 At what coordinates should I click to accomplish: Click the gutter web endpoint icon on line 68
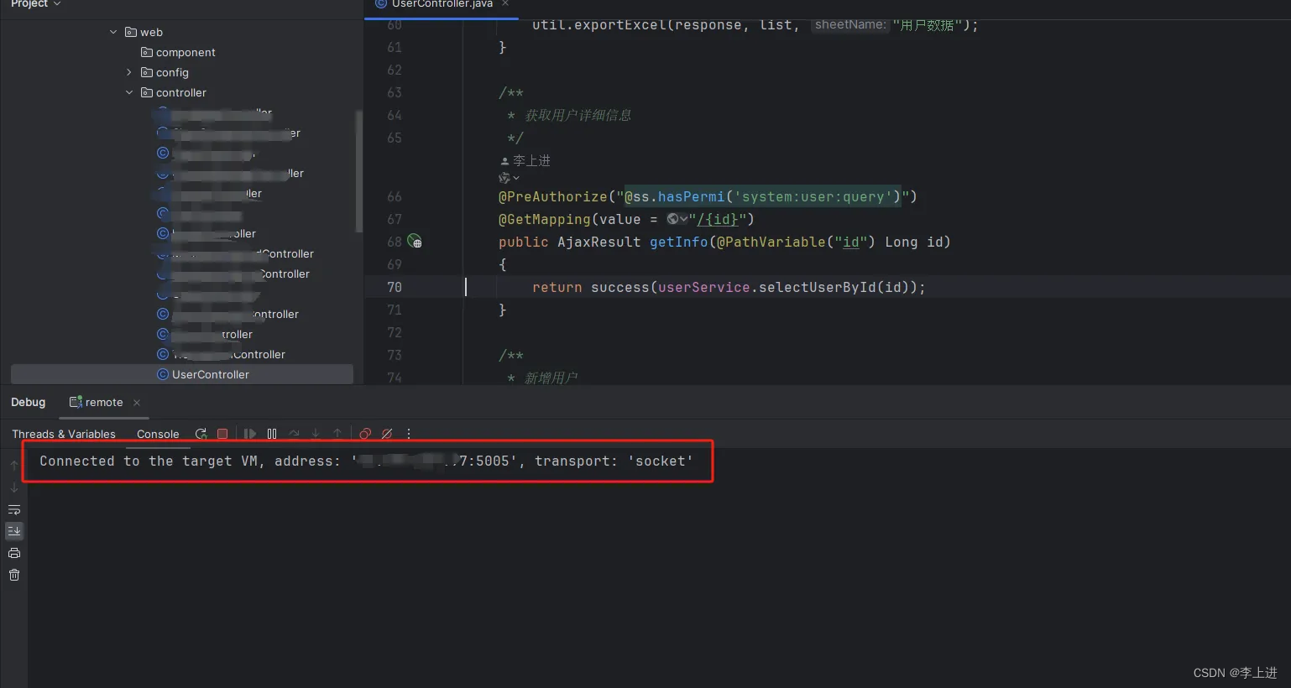click(x=415, y=242)
